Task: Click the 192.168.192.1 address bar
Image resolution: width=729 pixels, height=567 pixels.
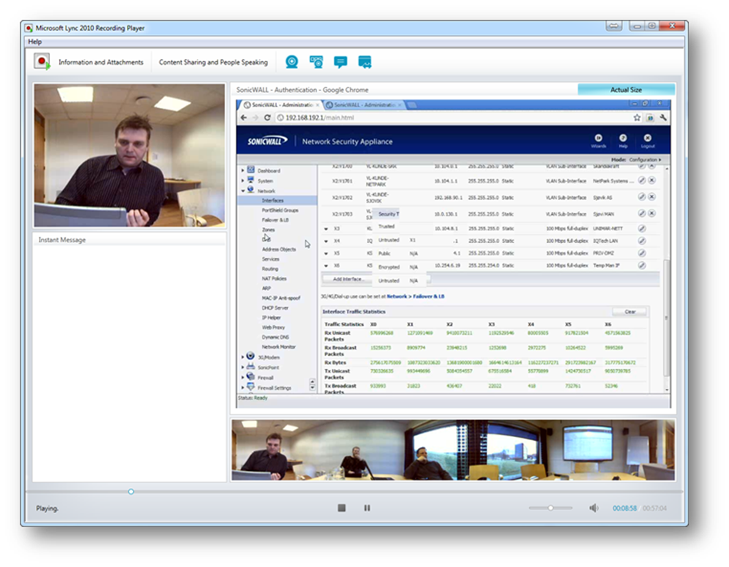Action: tap(454, 118)
